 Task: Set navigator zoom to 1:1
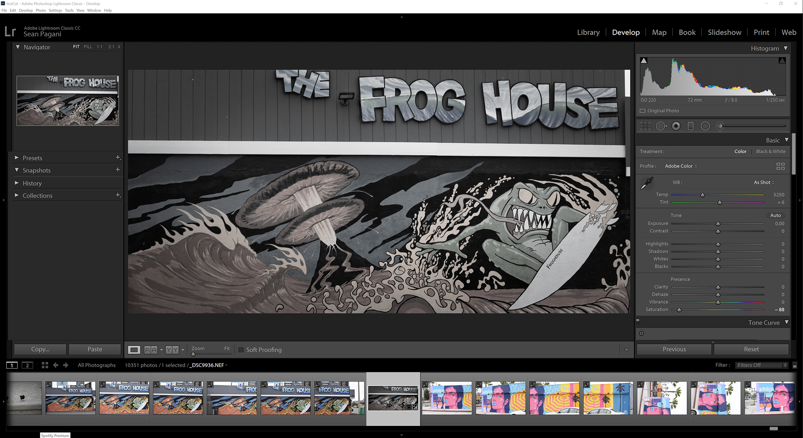pyautogui.click(x=100, y=47)
